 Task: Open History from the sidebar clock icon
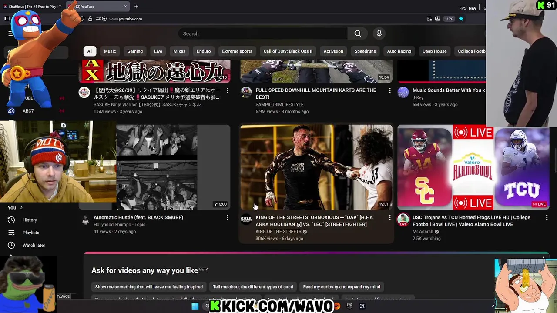coord(11,220)
